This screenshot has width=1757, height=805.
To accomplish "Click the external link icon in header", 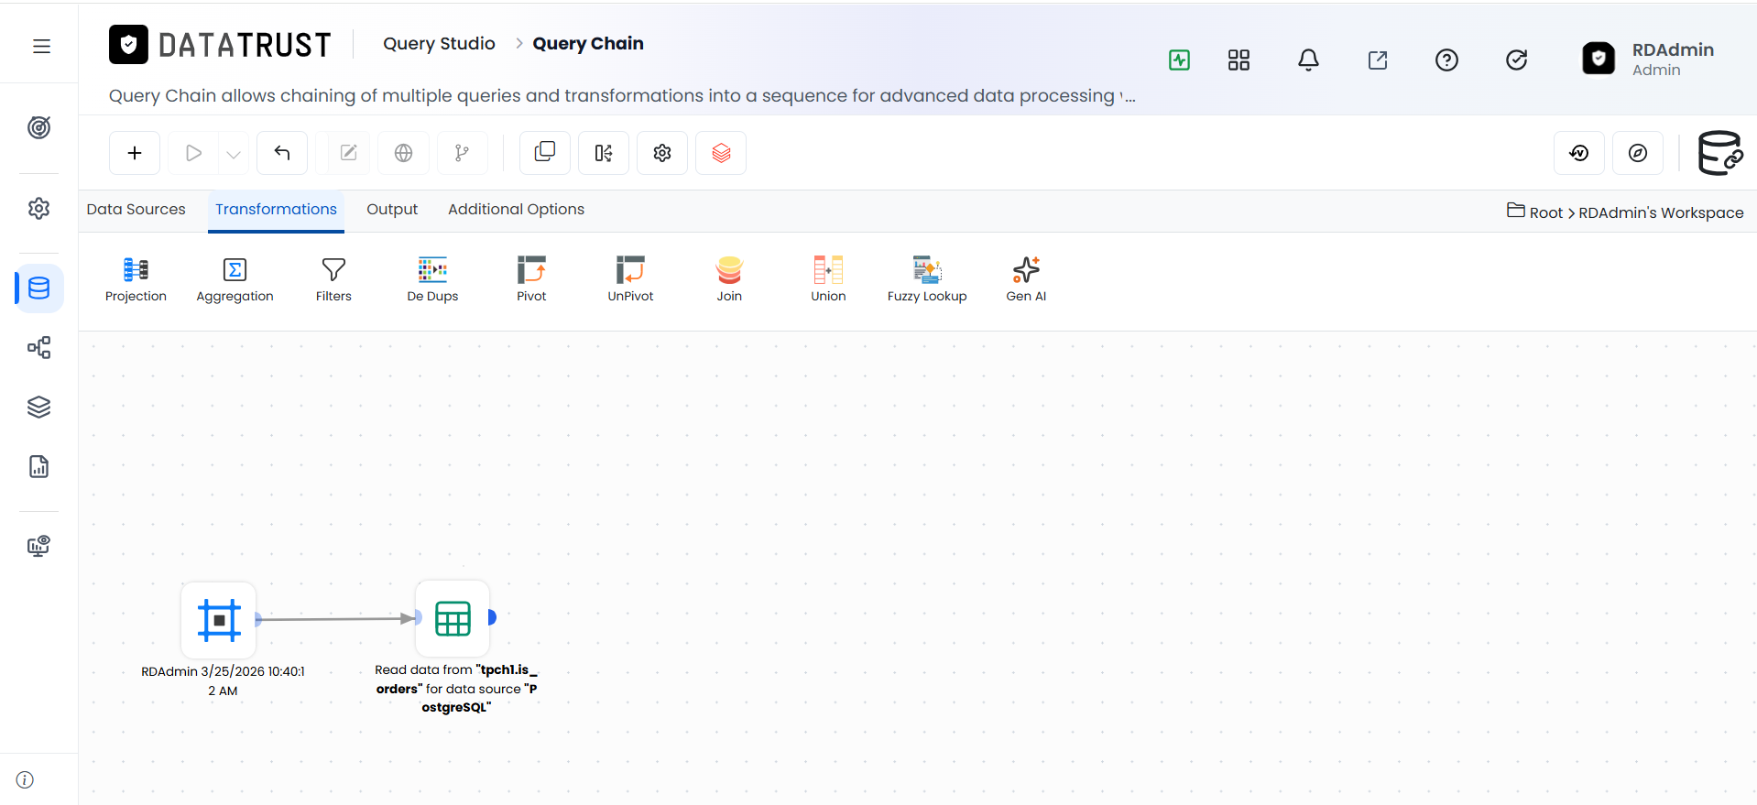I will pyautogui.click(x=1378, y=60).
